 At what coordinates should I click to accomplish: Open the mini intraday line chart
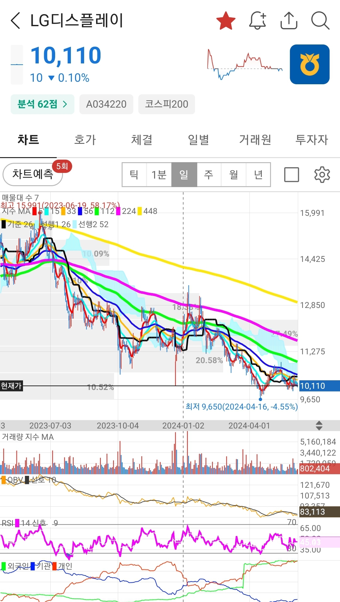click(x=245, y=64)
